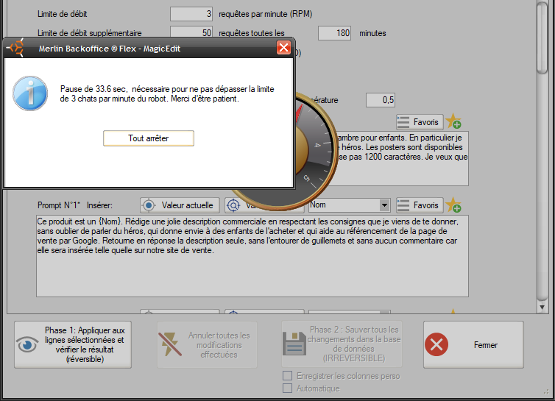This screenshot has height=401, width=555.
Task: Edit the temperature value 0,5 field
Action: 380,100
